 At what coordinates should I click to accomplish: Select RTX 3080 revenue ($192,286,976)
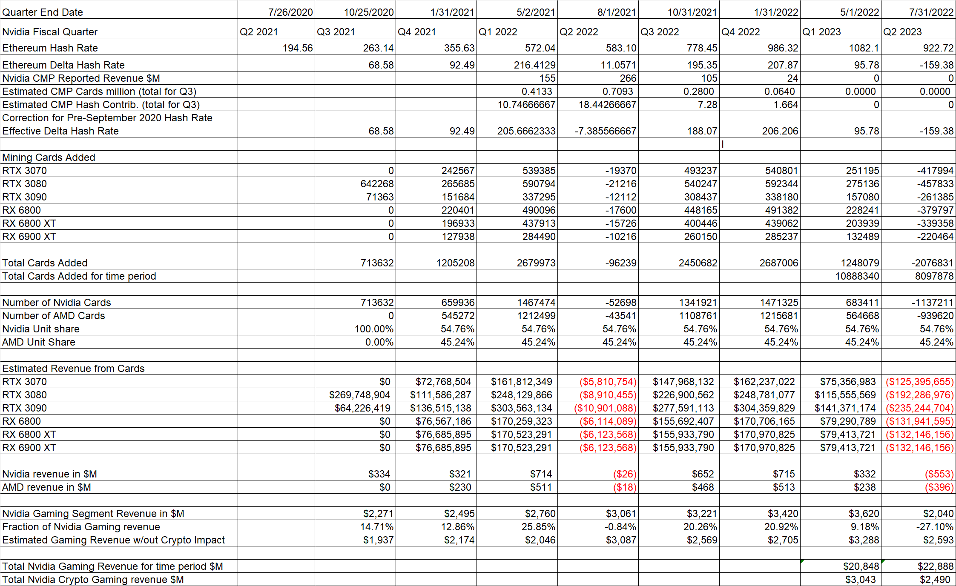(919, 394)
